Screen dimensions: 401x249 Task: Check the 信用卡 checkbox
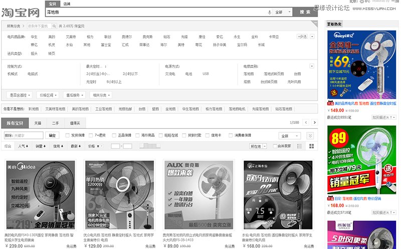coord(208,135)
